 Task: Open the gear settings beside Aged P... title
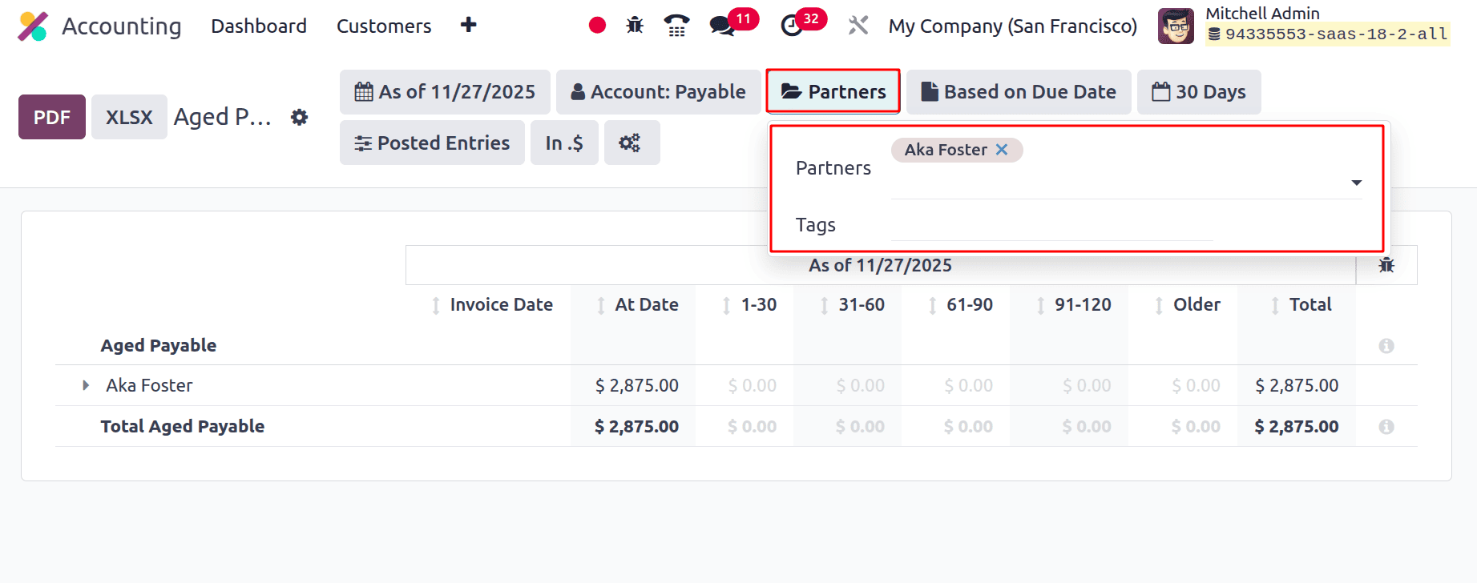[299, 117]
